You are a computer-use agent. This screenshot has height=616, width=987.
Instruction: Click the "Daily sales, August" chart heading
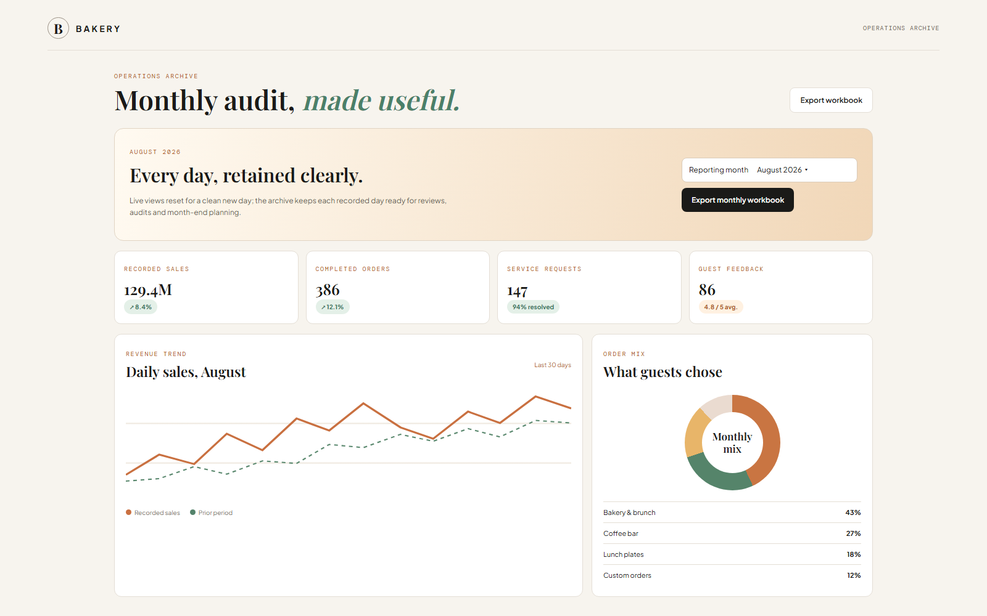(x=186, y=372)
